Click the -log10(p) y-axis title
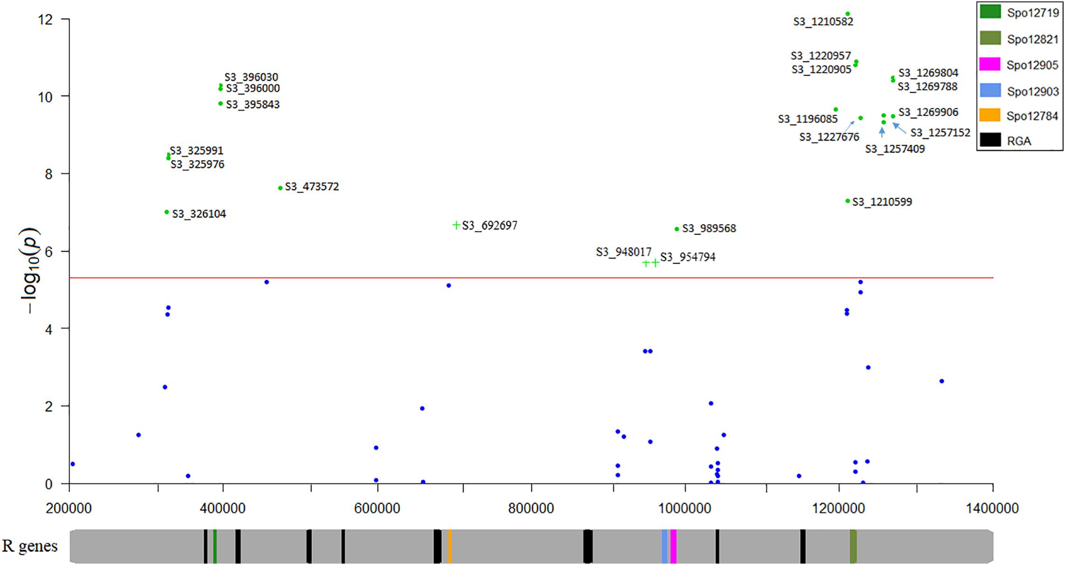Viewport: 1065px width, 565px height. [29, 271]
